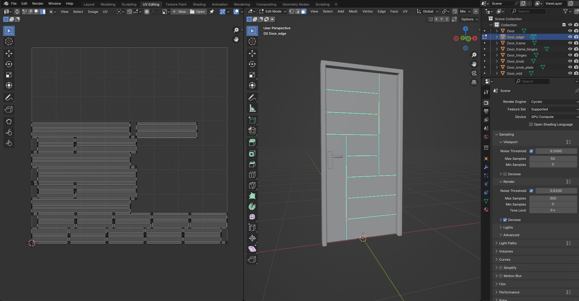
Task: Open Device GPU Compute dropdown
Action: pyautogui.click(x=554, y=117)
